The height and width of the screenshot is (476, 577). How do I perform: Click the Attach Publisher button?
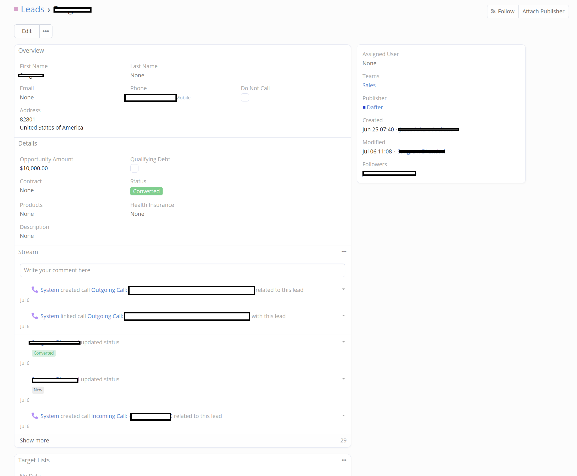tap(543, 12)
